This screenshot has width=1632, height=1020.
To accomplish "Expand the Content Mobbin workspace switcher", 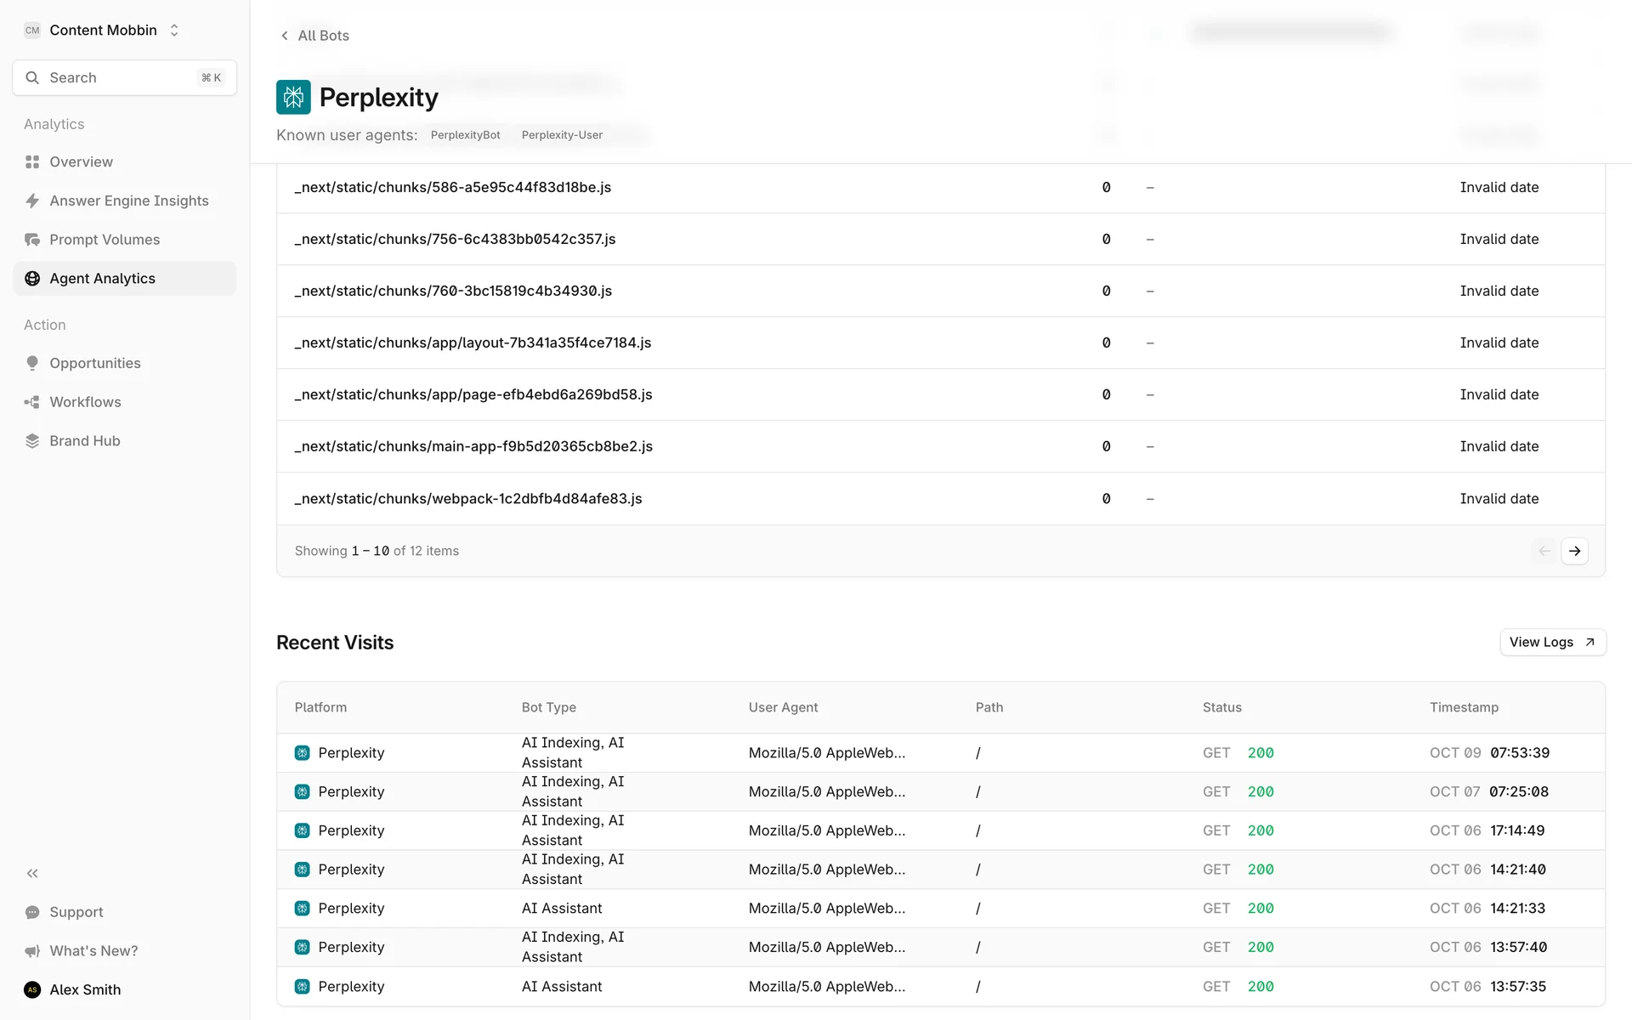I will pyautogui.click(x=102, y=31).
